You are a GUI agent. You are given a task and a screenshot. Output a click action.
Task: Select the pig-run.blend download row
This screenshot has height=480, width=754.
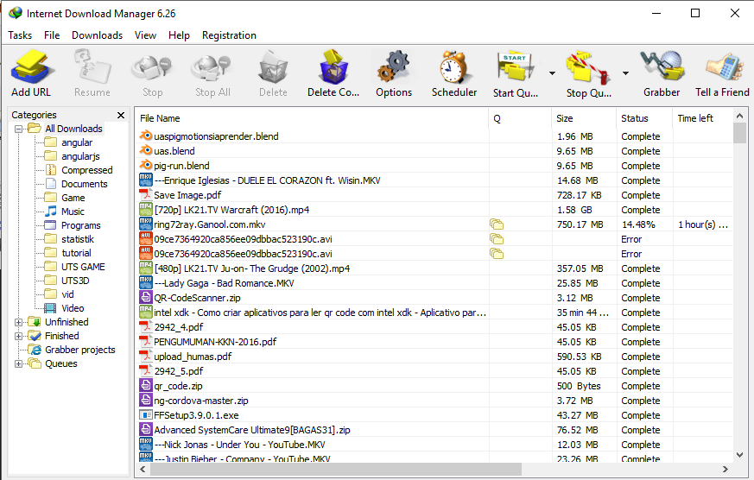[434, 166]
